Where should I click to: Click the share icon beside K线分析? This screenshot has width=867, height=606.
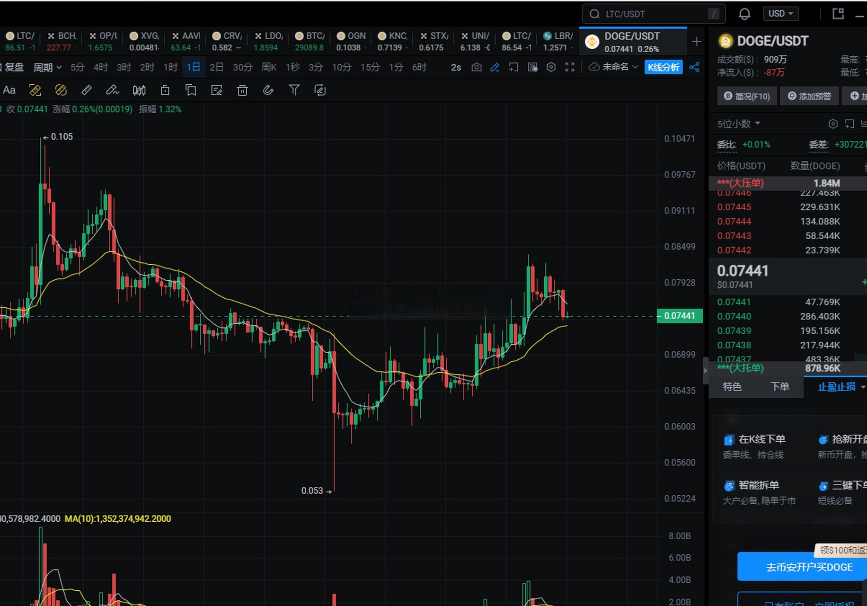coord(694,67)
